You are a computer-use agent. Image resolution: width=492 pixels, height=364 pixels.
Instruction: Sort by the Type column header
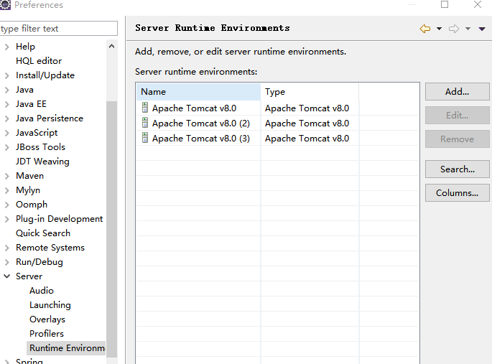pyautogui.click(x=310, y=92)
